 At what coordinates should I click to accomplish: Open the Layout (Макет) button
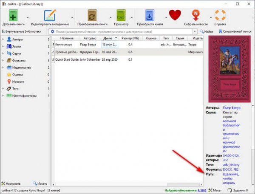[215, 190]
